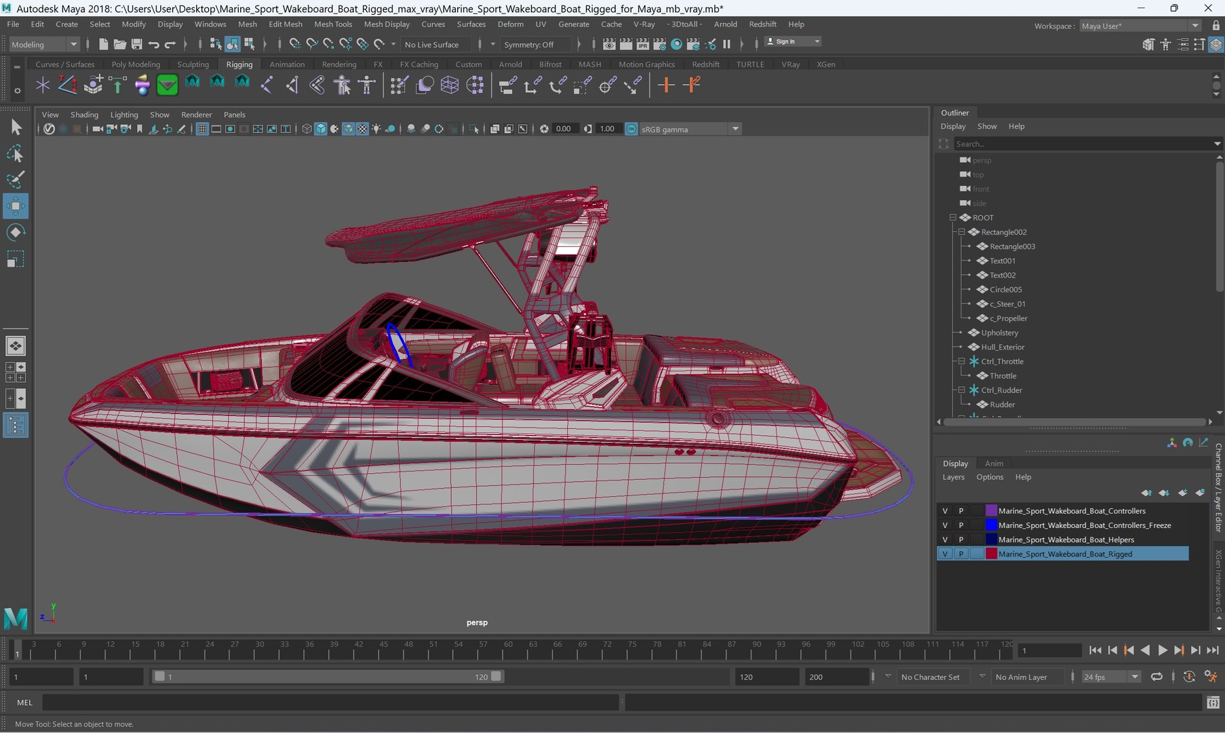Click the blue Controllers_Freeze layer color swatch
1225x733 pixels.
coord(991,525)
